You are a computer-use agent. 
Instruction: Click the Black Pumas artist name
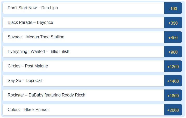coord(36,110)
